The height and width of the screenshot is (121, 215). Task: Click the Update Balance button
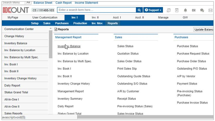[x=204, y=29]
